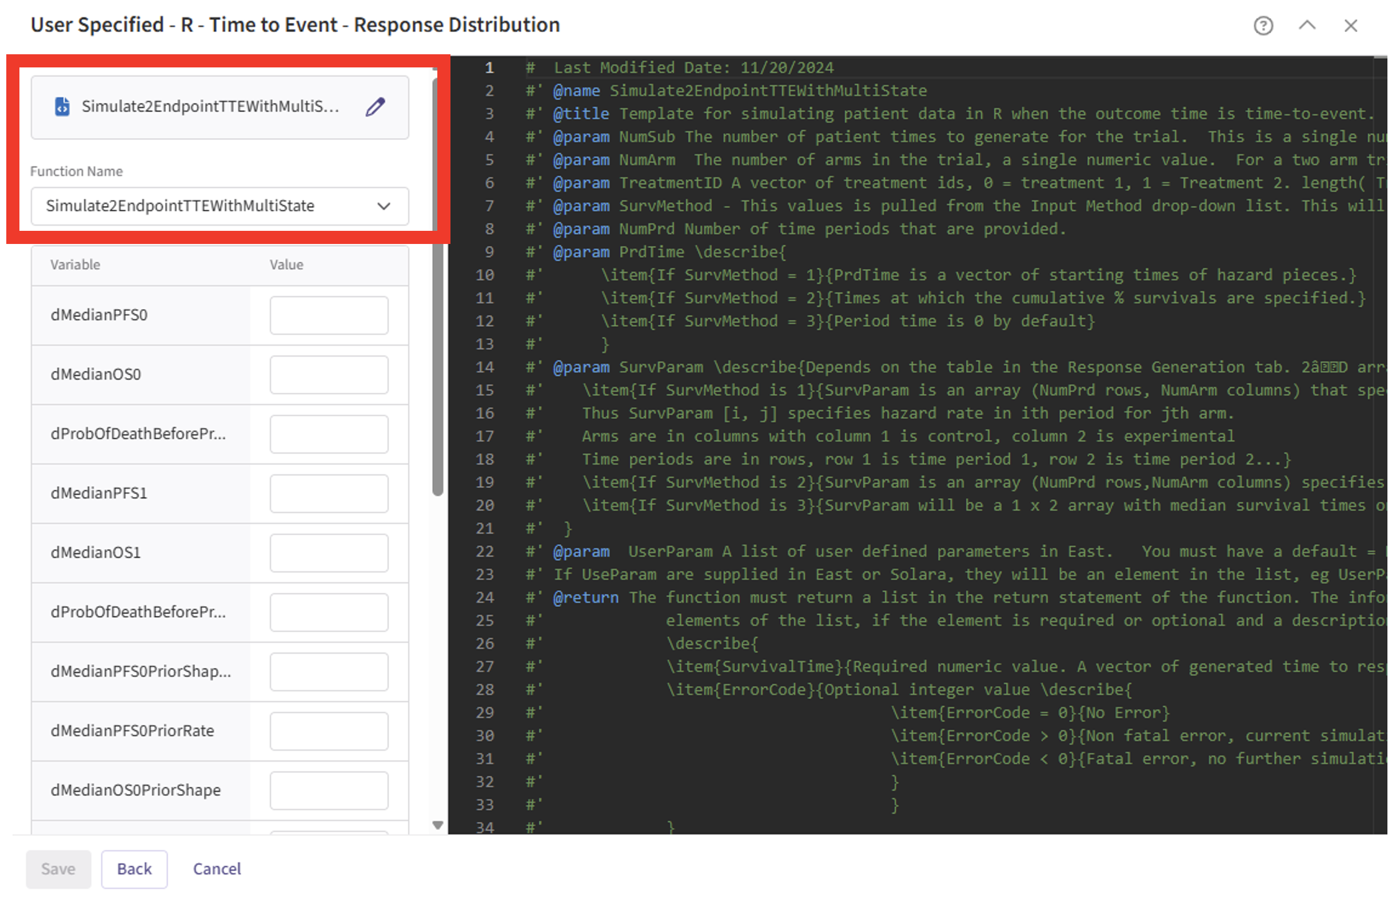1396x905 pixels.
Task: Open the help question mark icon
Action: [x=1263, y=26]
